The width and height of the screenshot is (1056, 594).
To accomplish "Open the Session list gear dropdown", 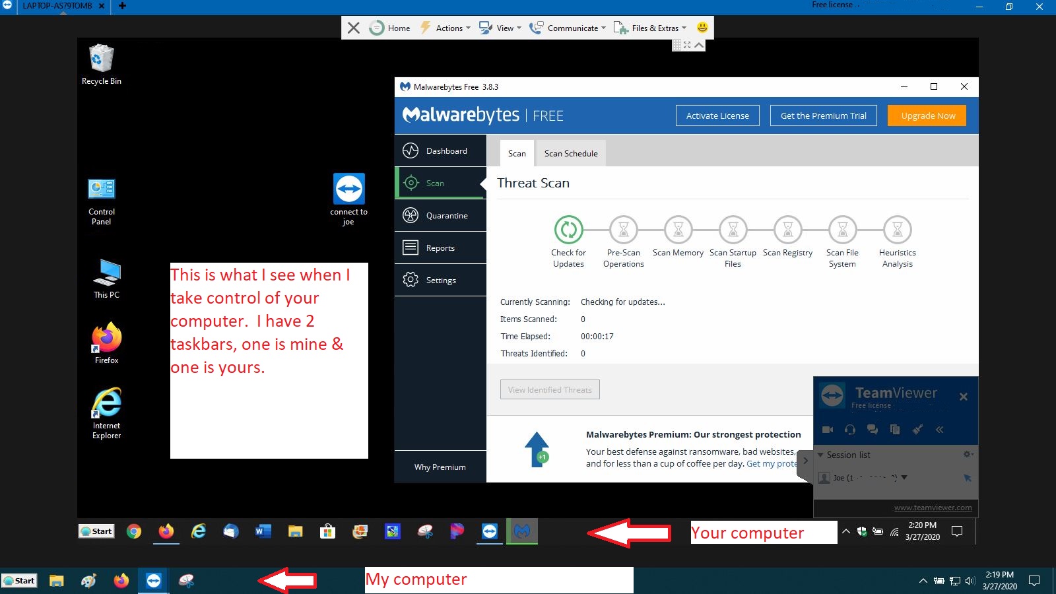I will 968,454.
